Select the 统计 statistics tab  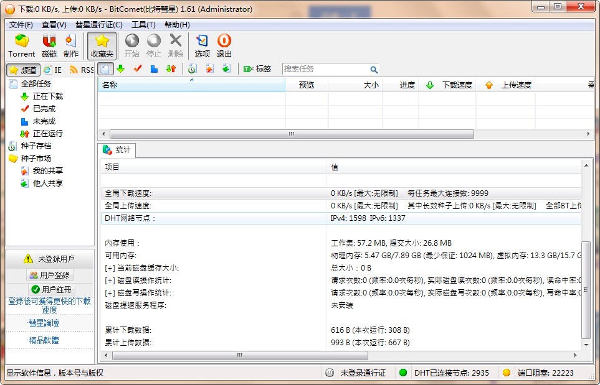pos(117,150)
